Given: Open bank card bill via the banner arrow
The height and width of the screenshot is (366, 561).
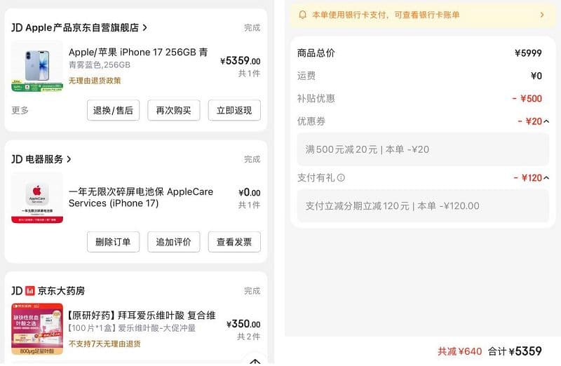Looking at the screenshot, I should 541,15.
